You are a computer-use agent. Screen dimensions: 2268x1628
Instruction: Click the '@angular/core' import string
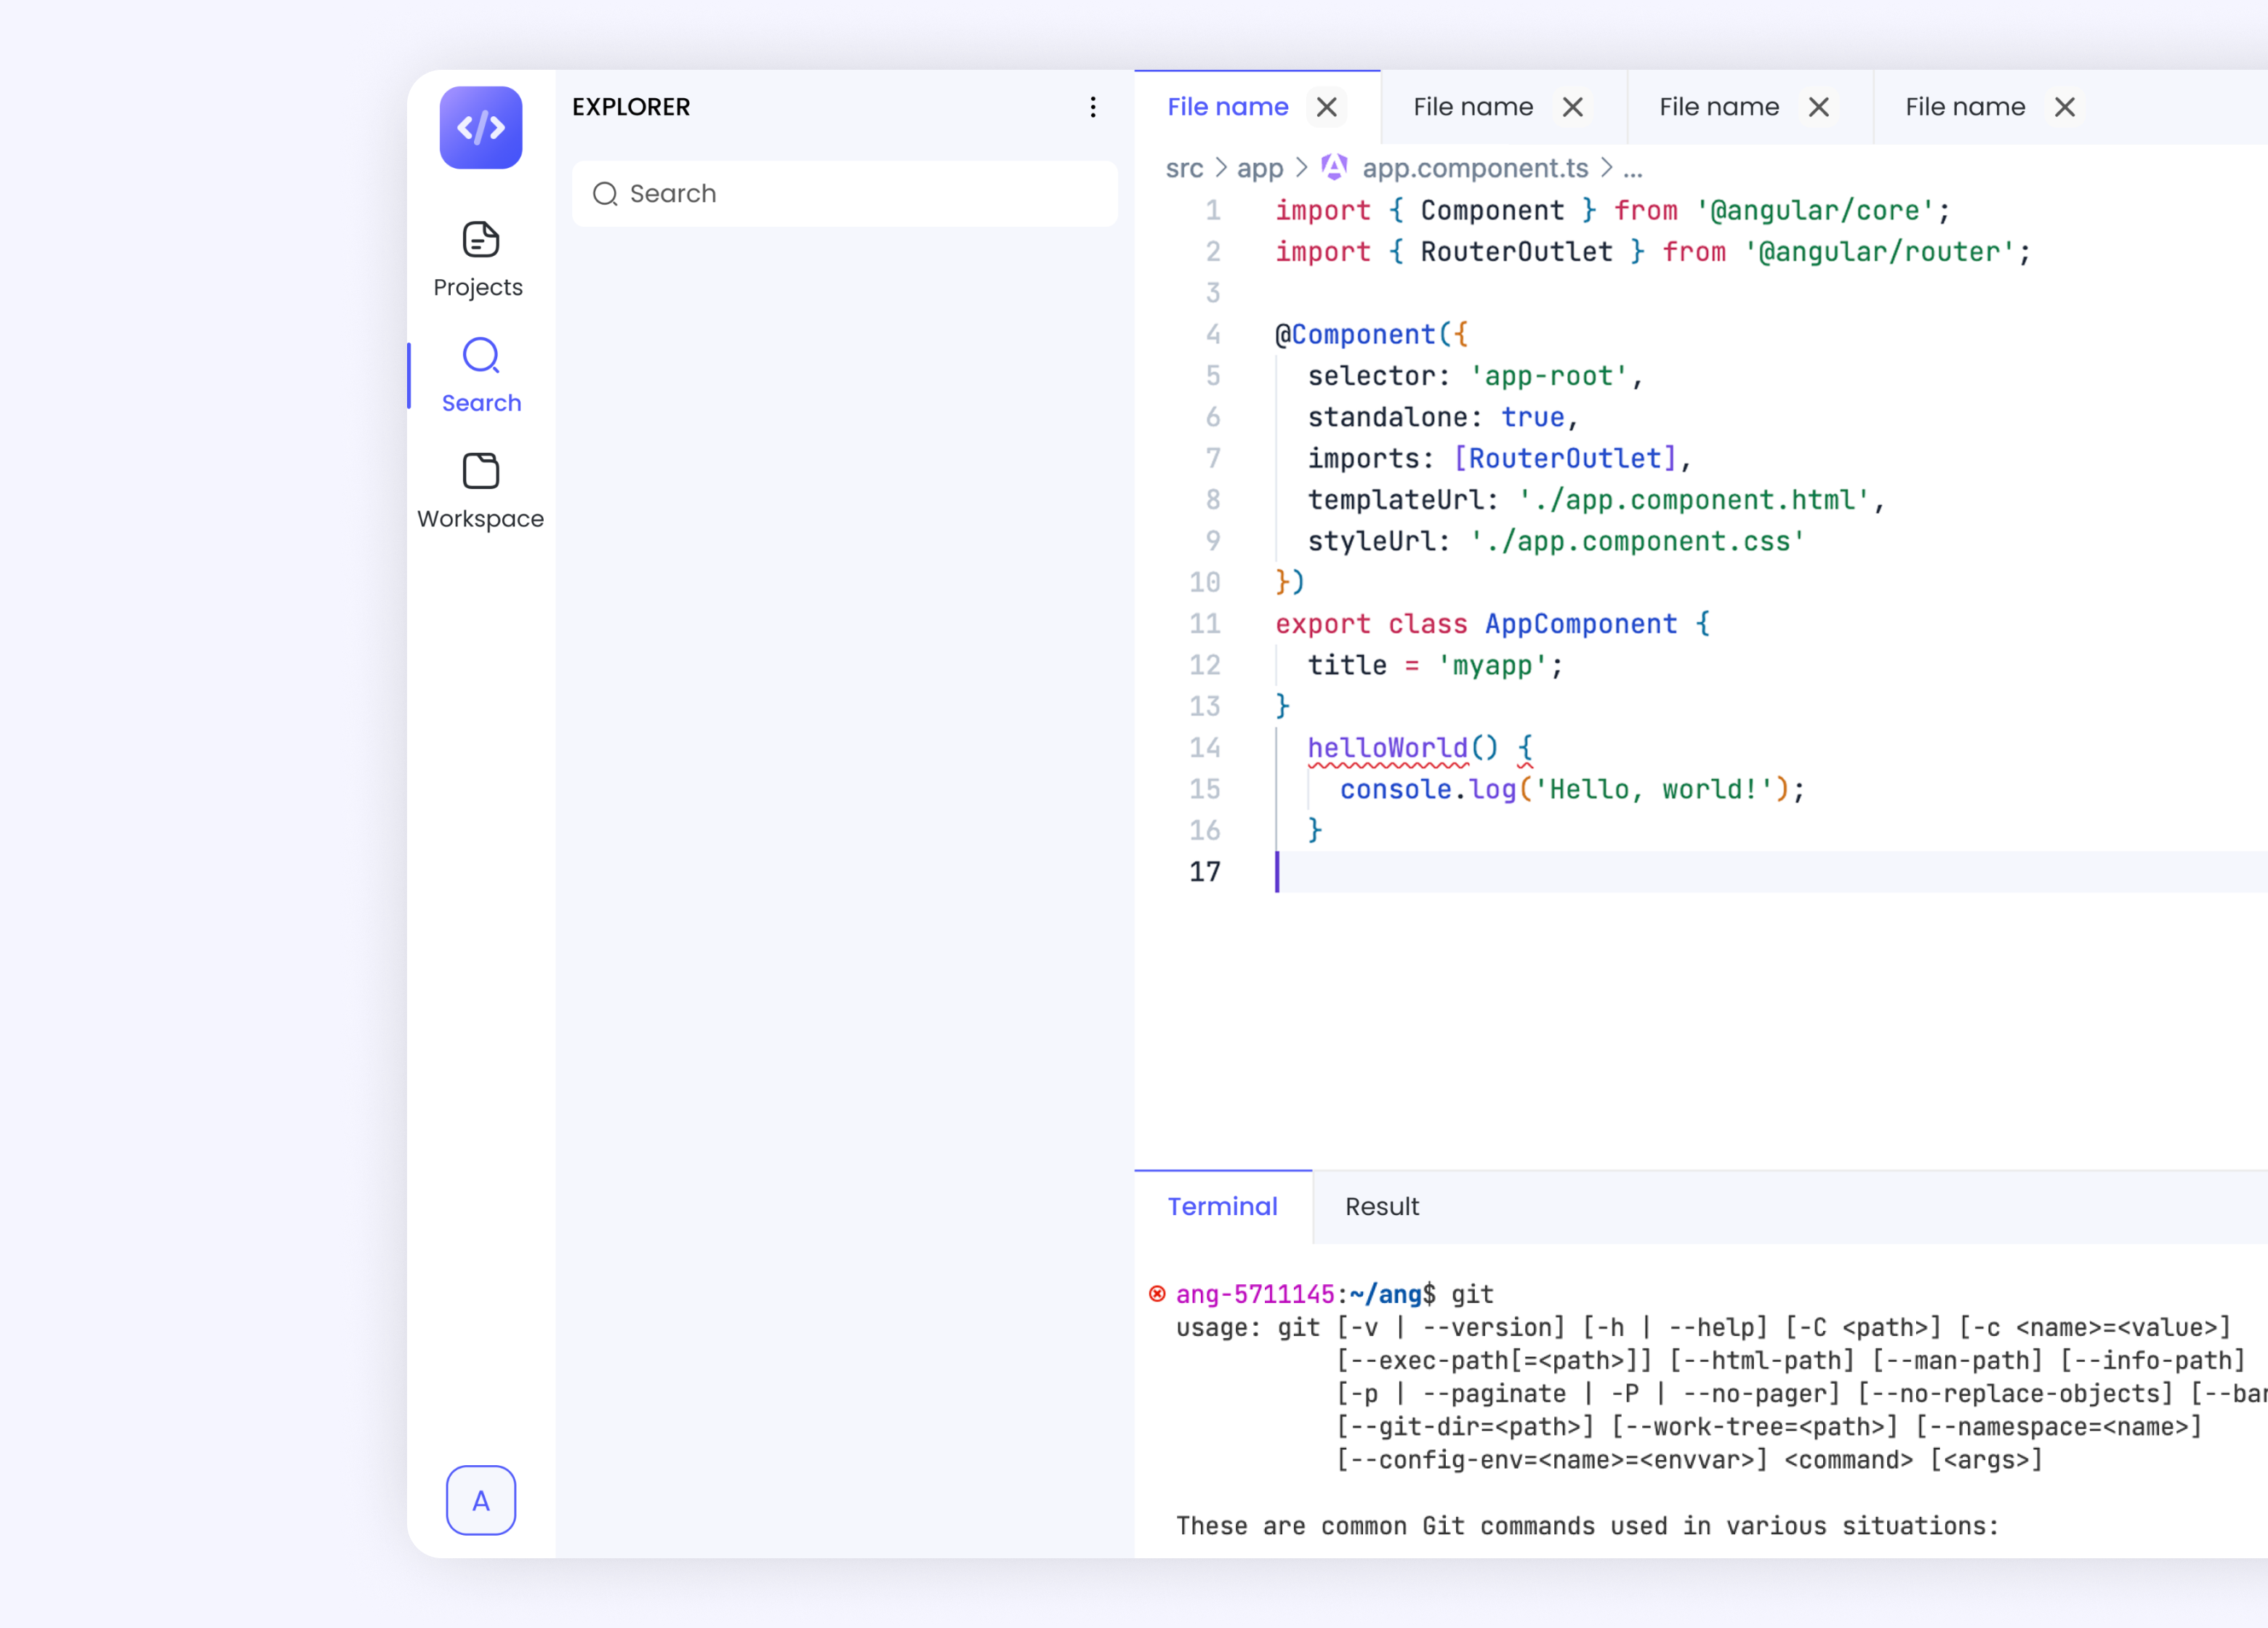[x=1816, y=211]
